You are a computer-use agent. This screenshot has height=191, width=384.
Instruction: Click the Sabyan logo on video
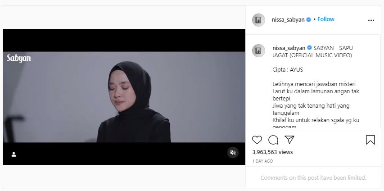click(x=19, y=59)
